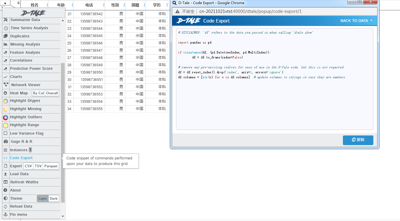Click the Reload Data sync icon
Image resolution: width=400 pixels, height=221 pixels.
[x=6, y=206]
